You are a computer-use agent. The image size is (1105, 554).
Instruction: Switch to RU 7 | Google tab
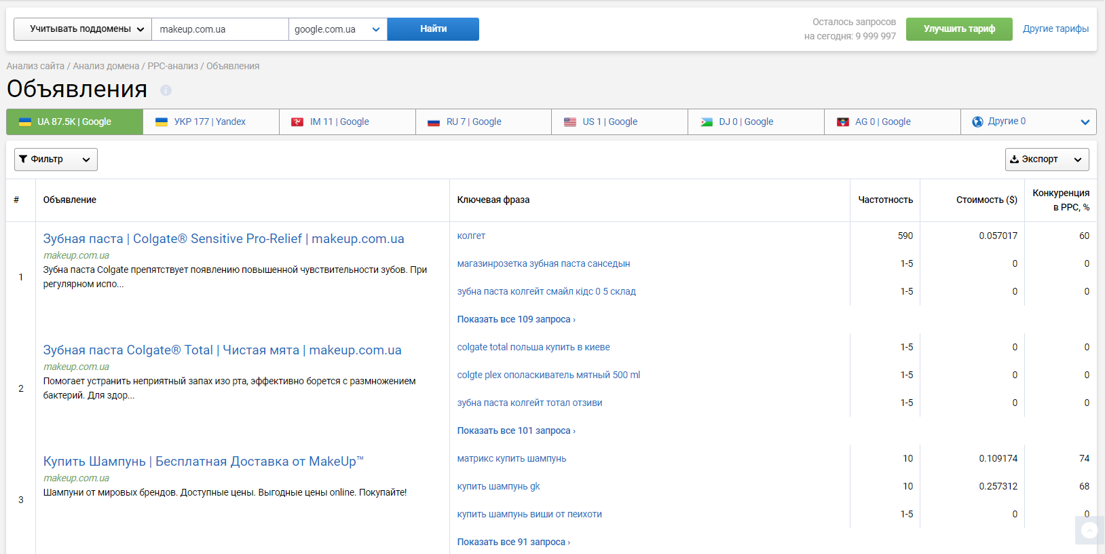(x=484, y=122)
